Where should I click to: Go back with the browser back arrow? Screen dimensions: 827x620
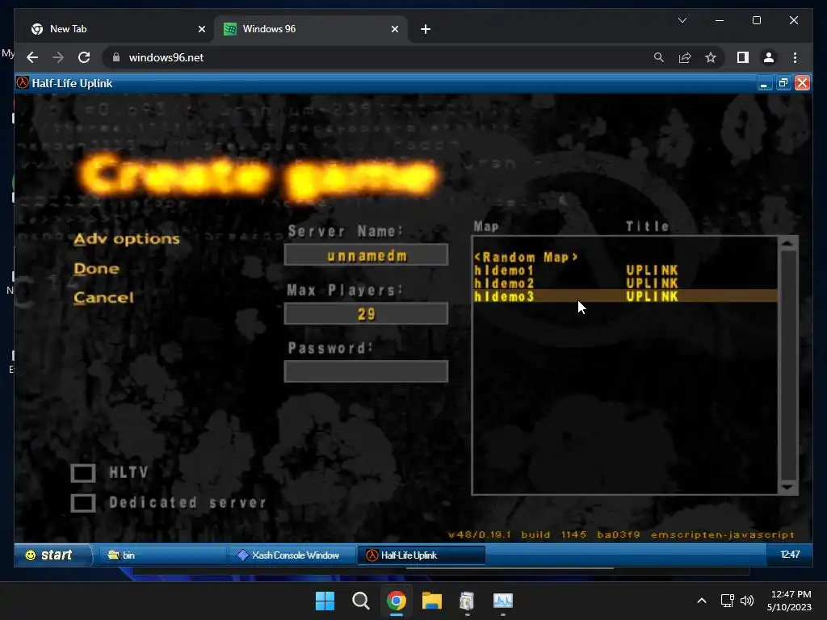[x=32, y=57]
